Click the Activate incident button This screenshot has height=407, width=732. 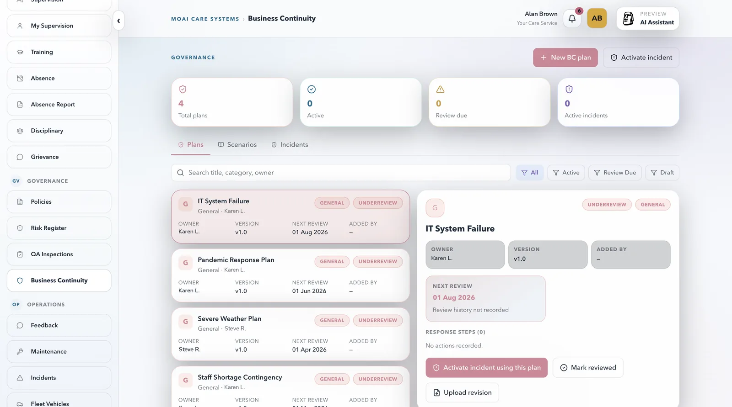(x=641, y=58)
